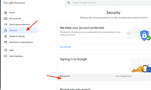Click the Last changed Sep 5 text
This screenshot has width=151, height=90.
pos(124,76)
